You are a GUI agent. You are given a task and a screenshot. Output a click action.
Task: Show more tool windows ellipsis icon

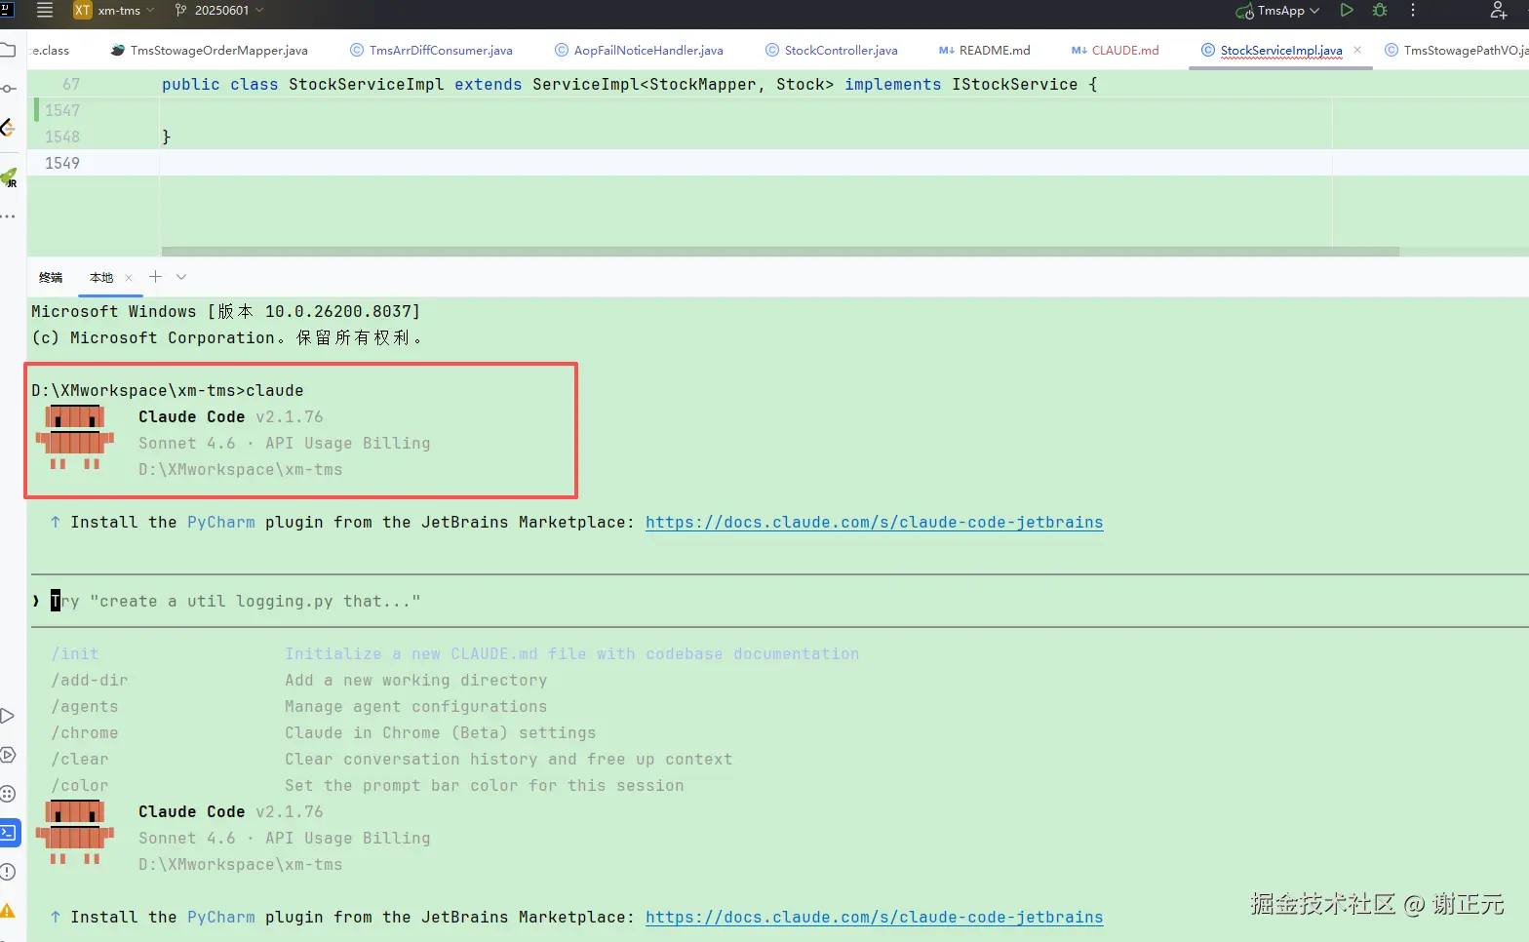(8, 216)
